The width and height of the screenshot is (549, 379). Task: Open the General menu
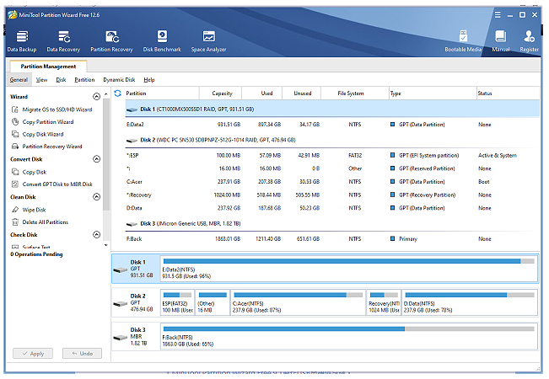[x=19, y=80]
